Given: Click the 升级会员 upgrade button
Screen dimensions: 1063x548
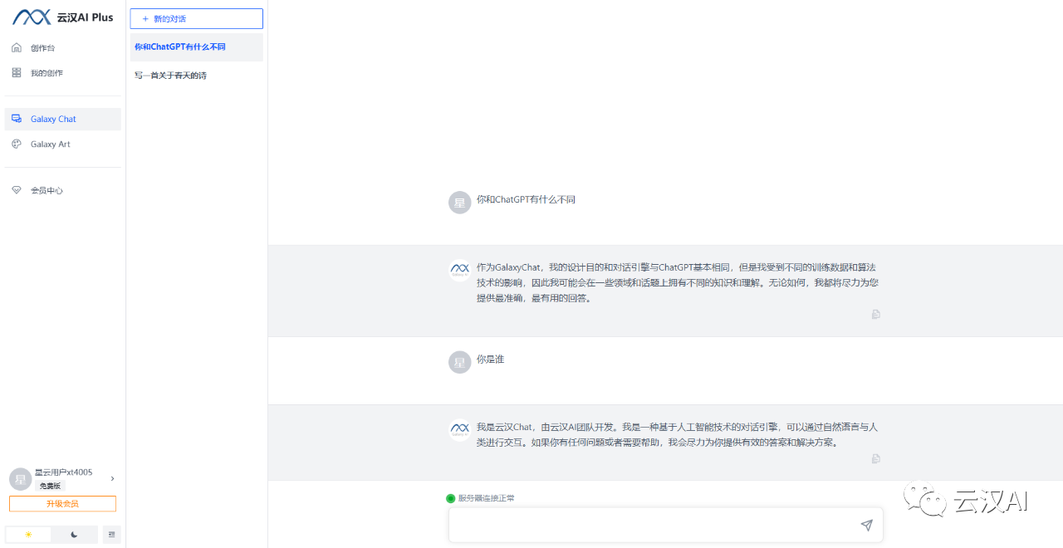Looking at the screenshot, I should point(62,504).
